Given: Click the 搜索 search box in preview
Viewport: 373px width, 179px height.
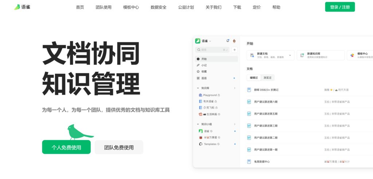Looking at the screenshot, I should click(212, 50).
